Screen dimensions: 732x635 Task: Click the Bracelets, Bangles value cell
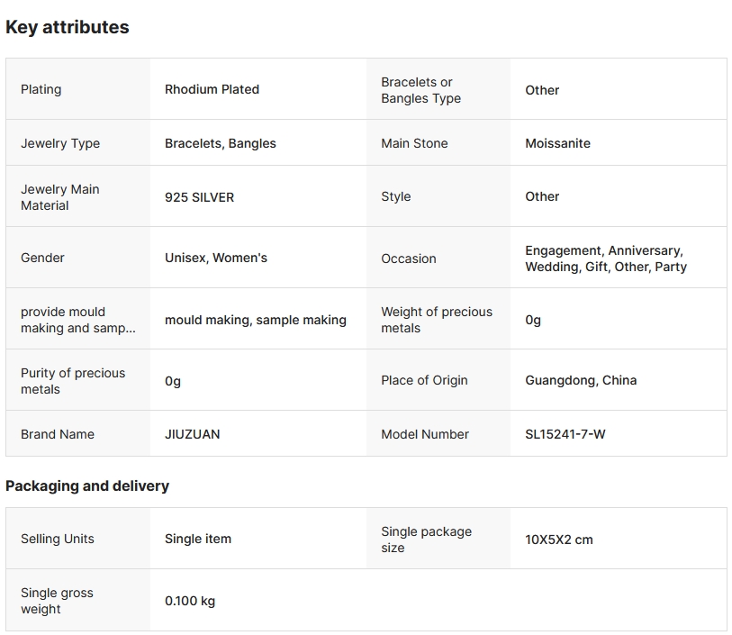(221, 143)
